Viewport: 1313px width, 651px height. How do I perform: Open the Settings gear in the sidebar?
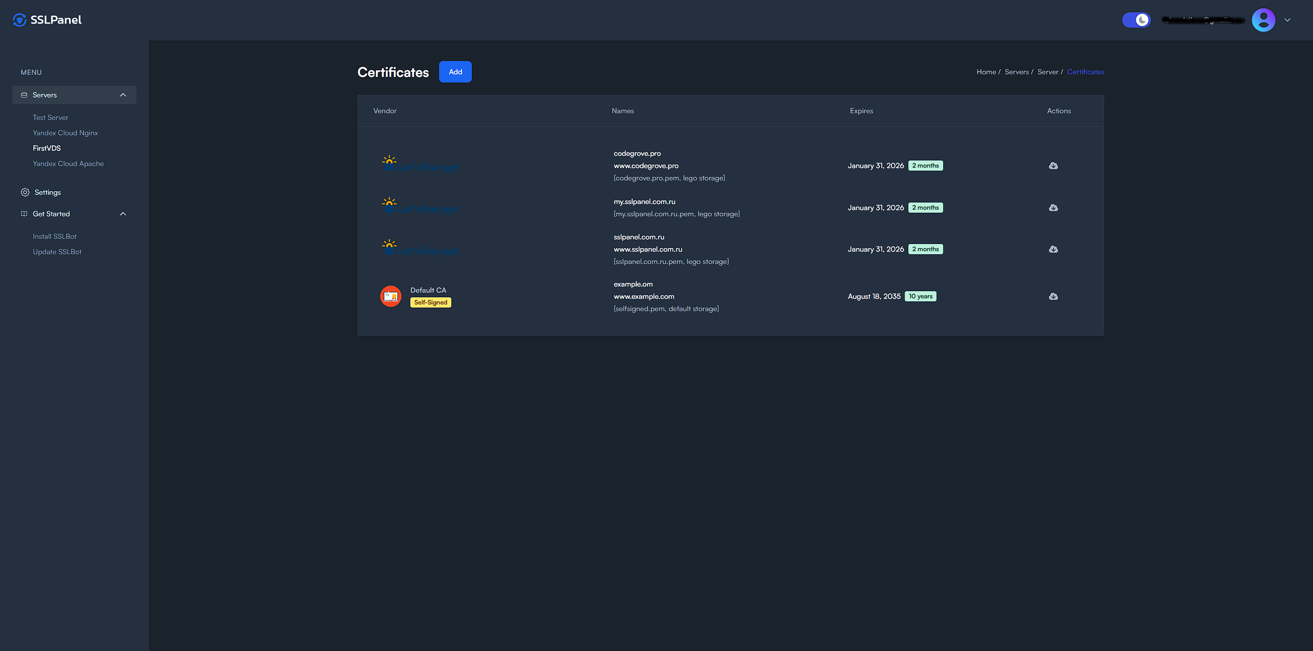[25, 192]
